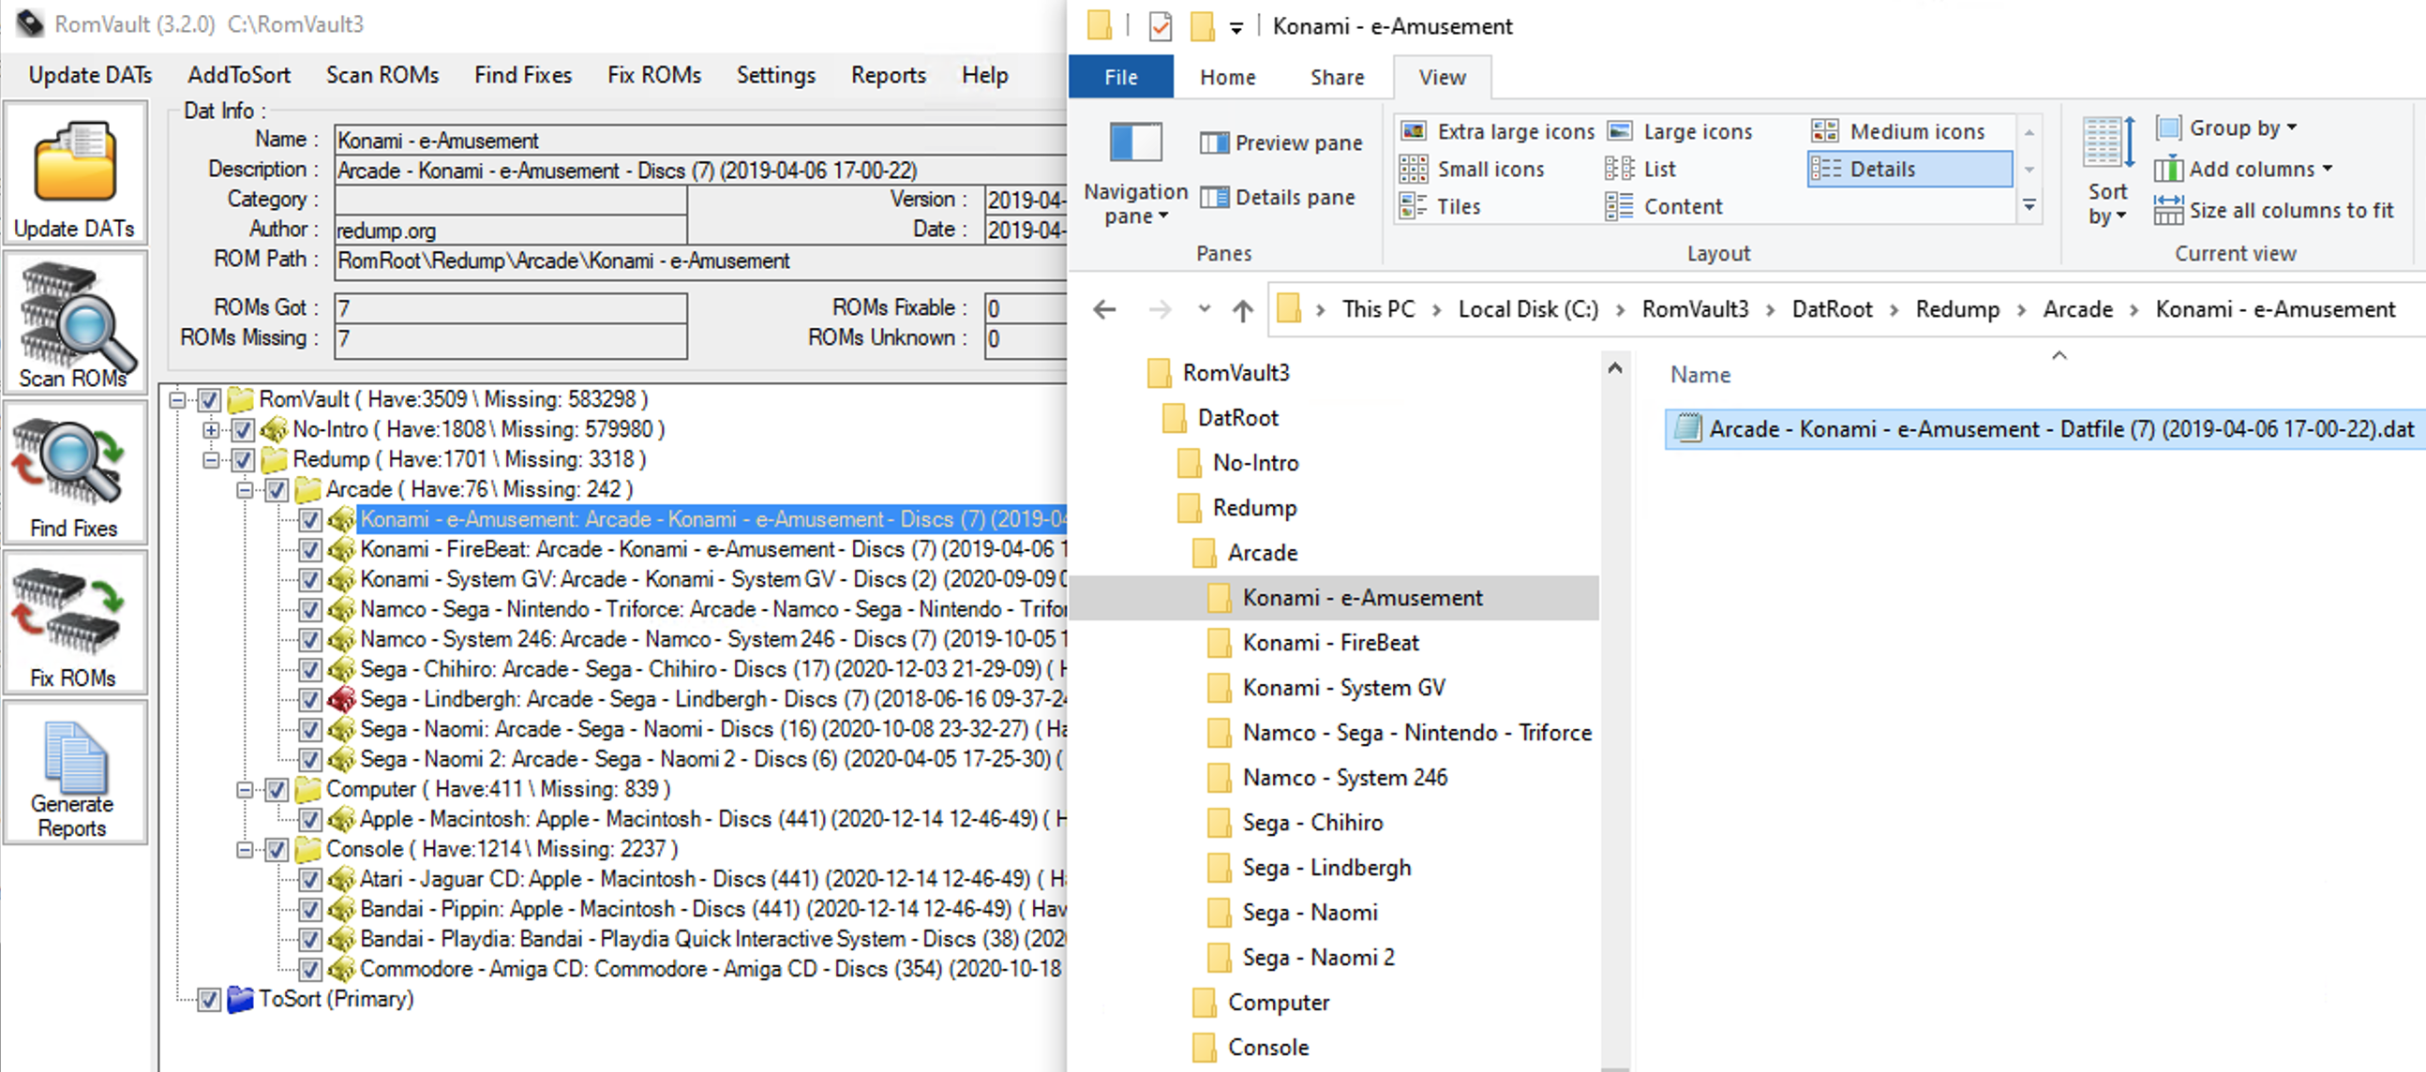Click the red DAT icon next to Sega - Lindbergh
The image size is (2426, 1072).
(341, 699)
